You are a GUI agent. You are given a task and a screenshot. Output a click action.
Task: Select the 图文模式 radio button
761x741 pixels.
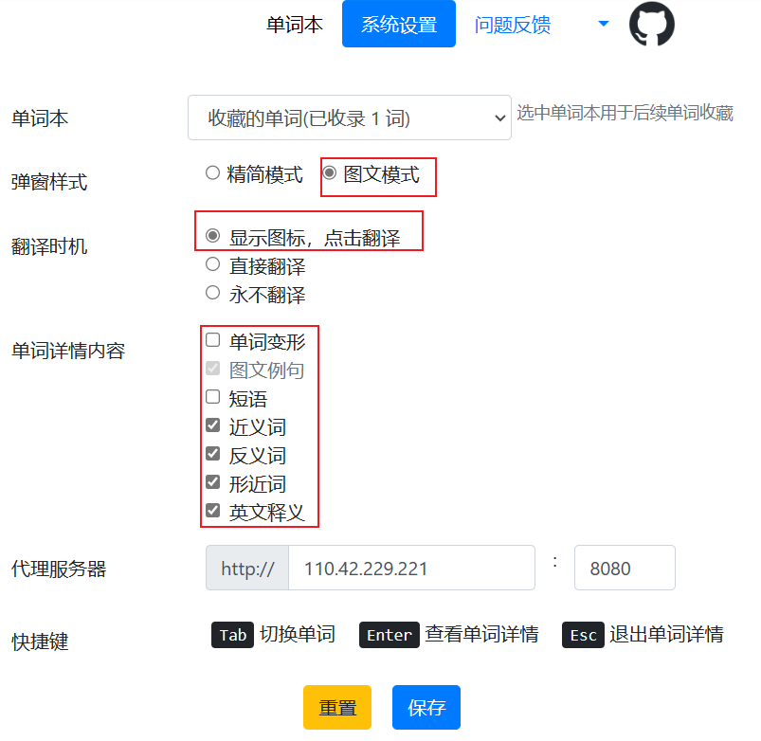(x=330, y=173)
